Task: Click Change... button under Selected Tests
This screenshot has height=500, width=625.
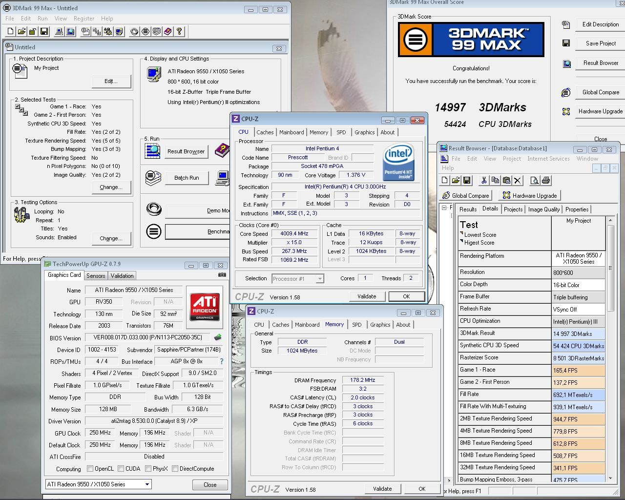Action: [111, 187]
